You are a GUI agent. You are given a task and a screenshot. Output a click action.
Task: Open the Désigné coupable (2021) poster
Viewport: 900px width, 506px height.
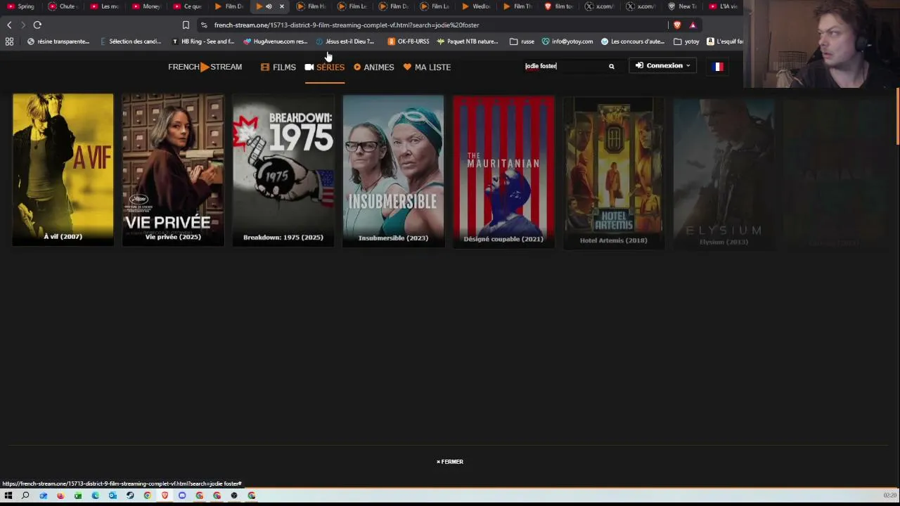point(503,172)
